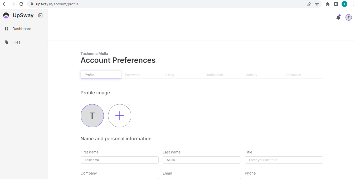
Task: Focus the Title input field
Action: [x=284, y=160]
